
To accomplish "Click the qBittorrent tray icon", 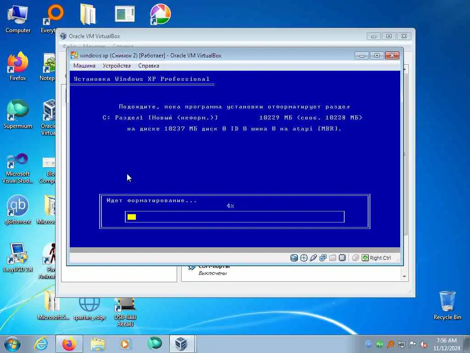I will pos(369,344).
